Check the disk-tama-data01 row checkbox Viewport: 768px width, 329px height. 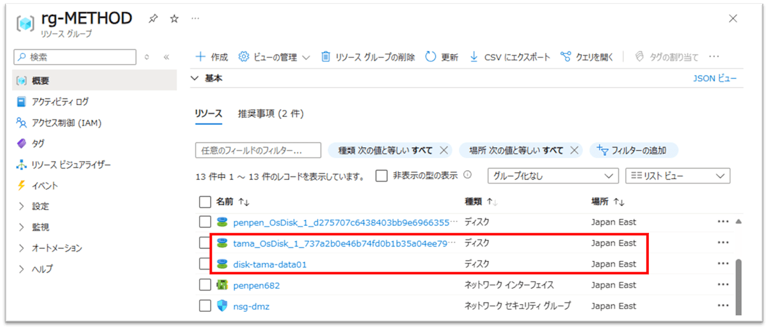pyautogui.click(x=205, y=264)
